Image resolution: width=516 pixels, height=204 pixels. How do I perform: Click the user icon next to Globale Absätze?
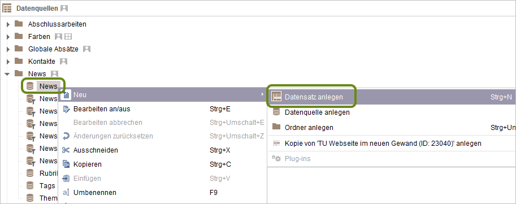click(86, 49)
